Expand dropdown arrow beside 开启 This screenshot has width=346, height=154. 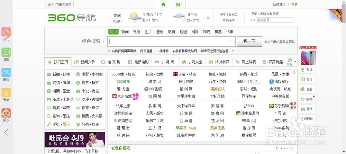click(x=295, y=62)
